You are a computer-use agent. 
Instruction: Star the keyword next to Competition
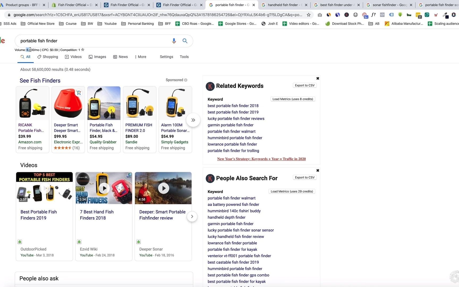[83, 50]
